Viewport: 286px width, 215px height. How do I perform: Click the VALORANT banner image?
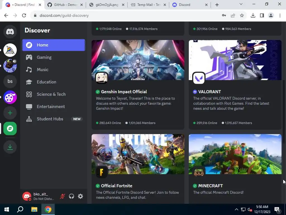click(235, 60)
